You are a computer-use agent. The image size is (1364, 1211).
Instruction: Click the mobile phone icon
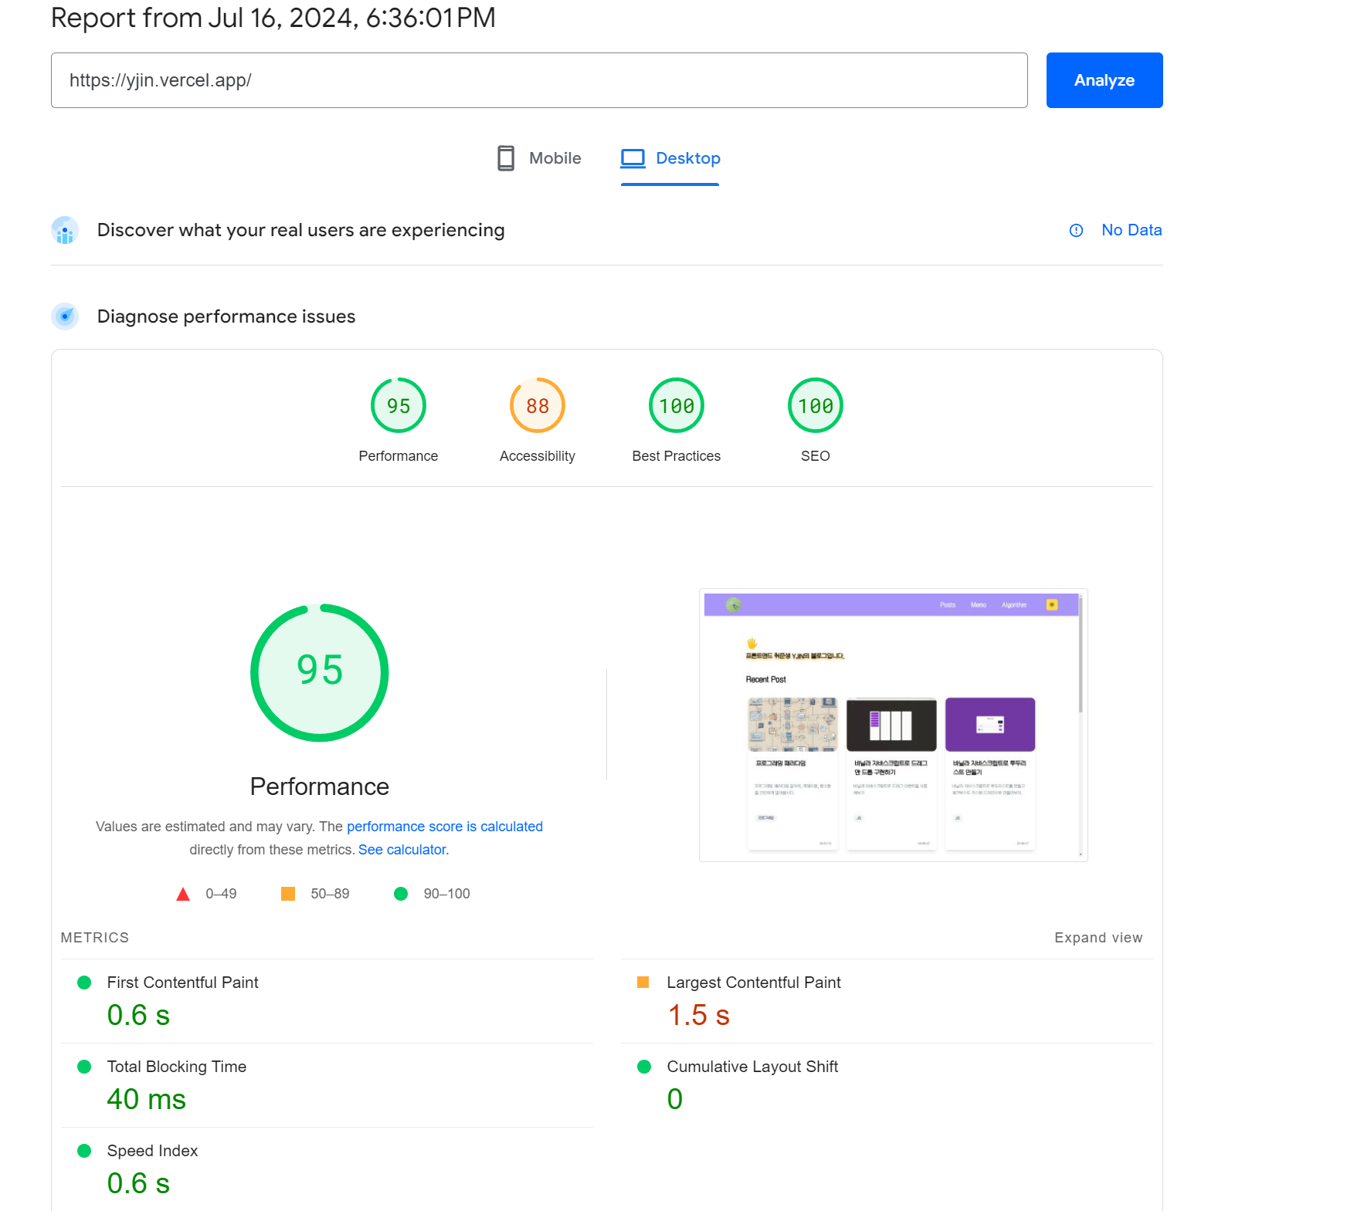[x=506, y=158]
